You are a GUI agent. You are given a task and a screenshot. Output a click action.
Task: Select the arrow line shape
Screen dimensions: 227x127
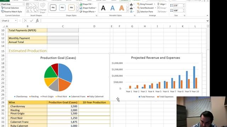[34, 4]
